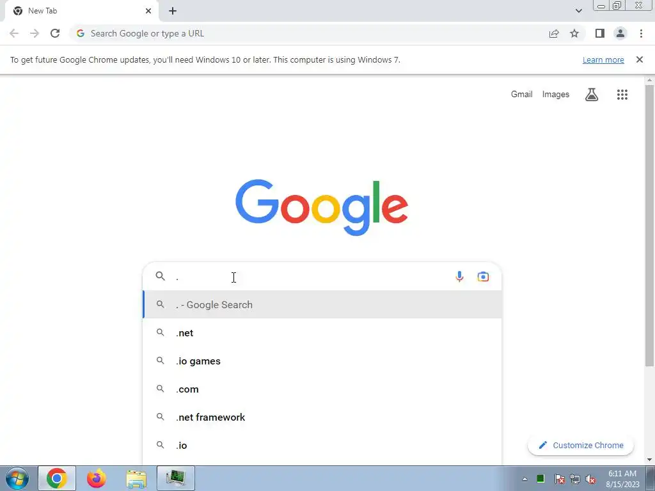Share this page icon in address bar

(554, 33)
